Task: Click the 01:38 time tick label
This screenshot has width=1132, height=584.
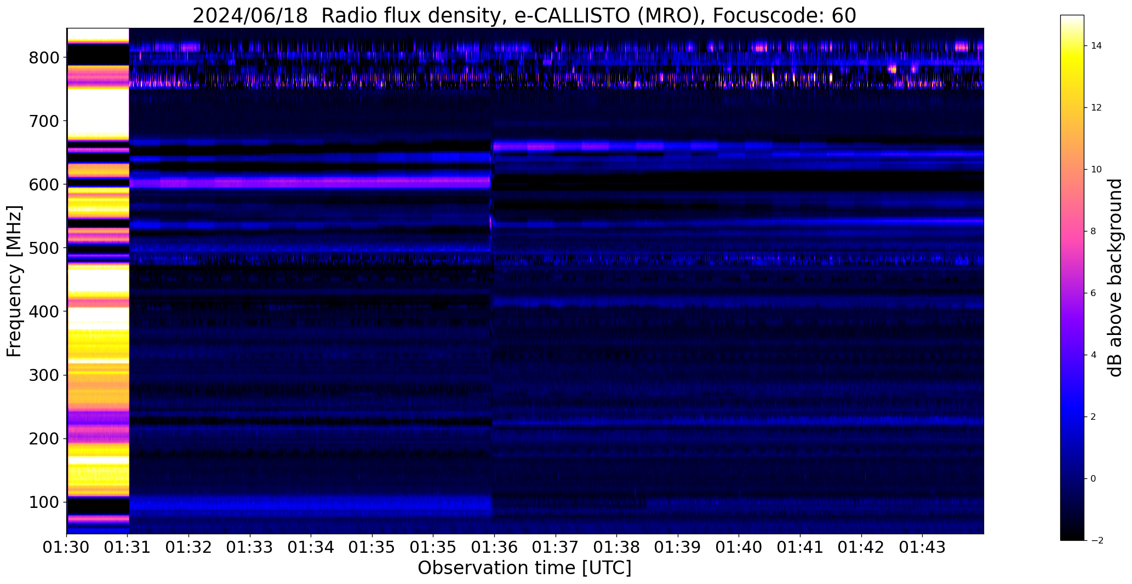Action: coord(617,547)
